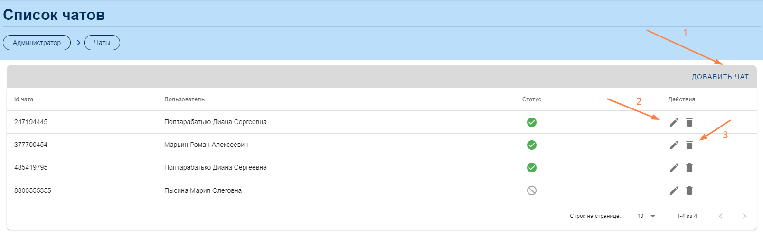Viewport: 763px width, 235px height.
Task: Edit chat 485419795 with pencil icon
Action: (x=674, y=168)
